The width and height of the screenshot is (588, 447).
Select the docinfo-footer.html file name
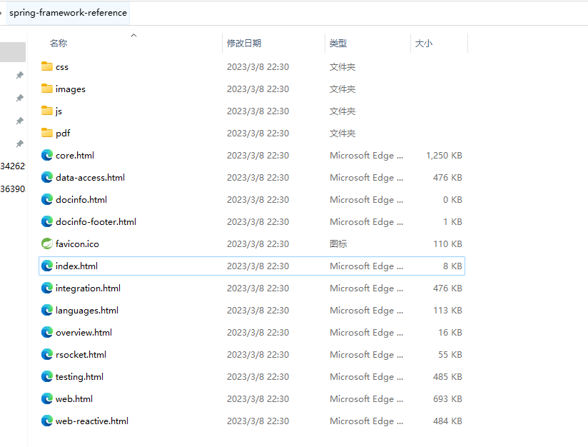[x=96, y=222]
